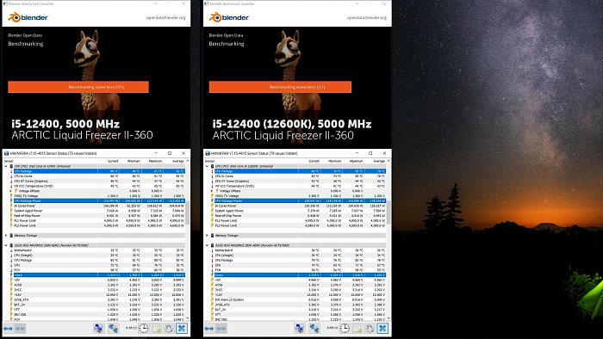Screen dimensions: 603x339
Task: Click shrink-columns arrows icon in right HWiNFO toolbar
Action: tap(221, 329)
